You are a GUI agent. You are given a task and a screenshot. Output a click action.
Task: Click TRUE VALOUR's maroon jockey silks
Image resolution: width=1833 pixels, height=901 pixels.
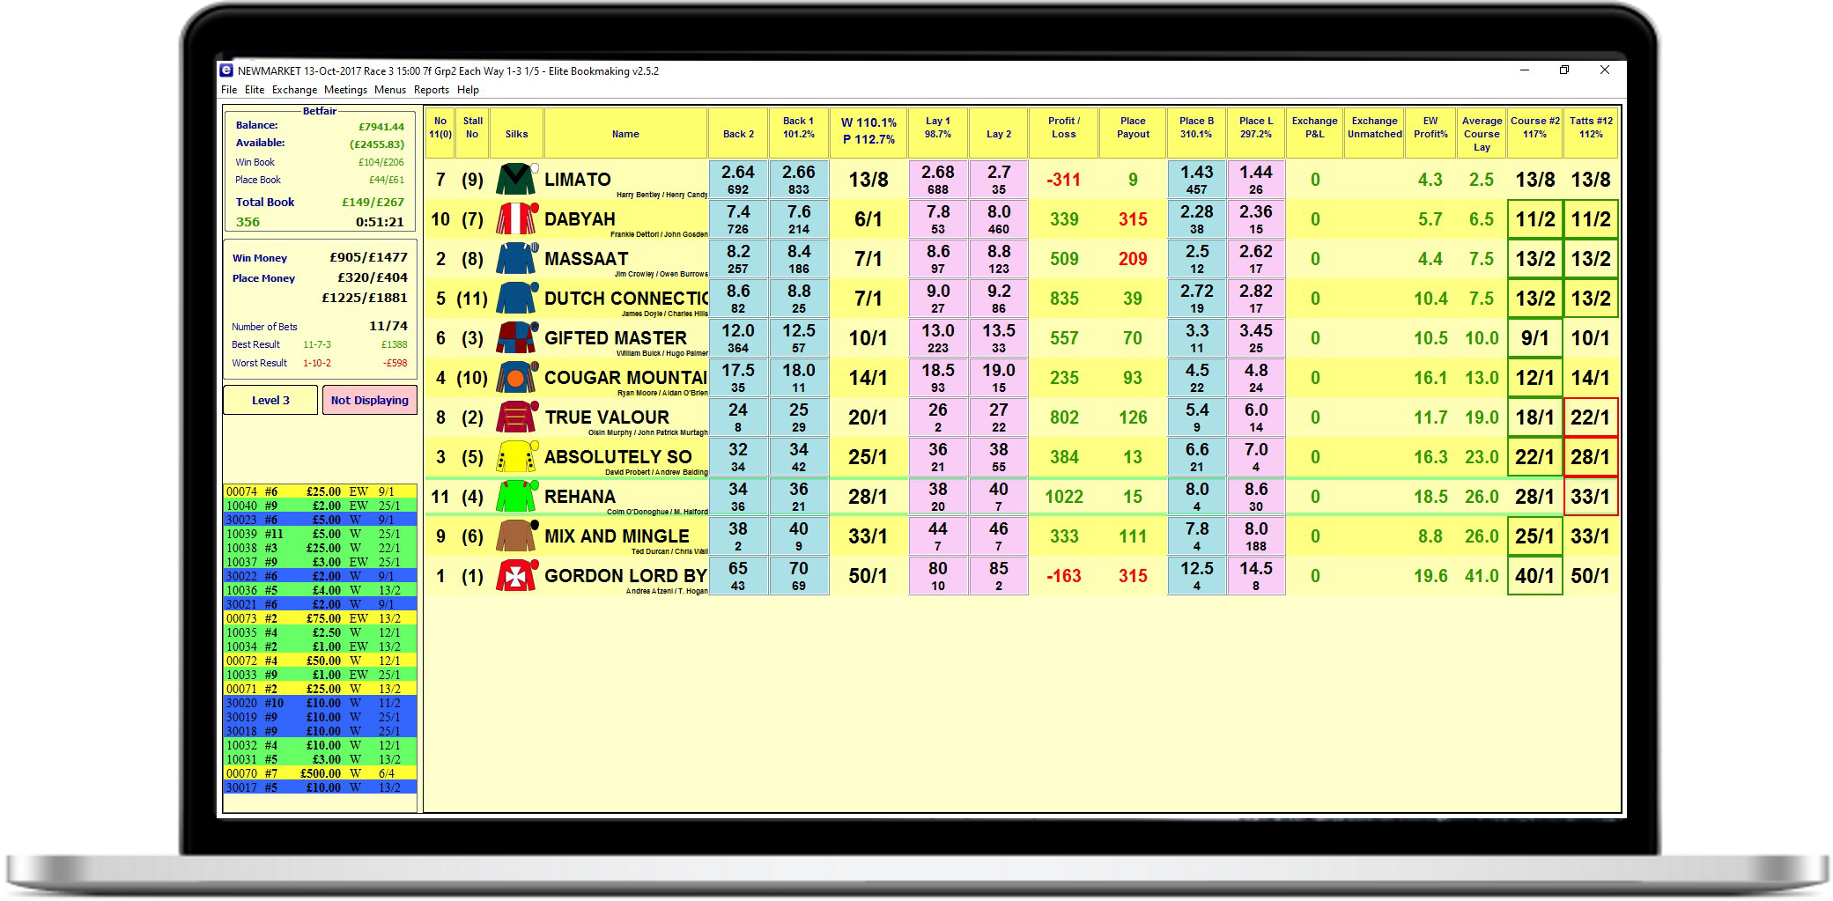(x=516, y=417)
